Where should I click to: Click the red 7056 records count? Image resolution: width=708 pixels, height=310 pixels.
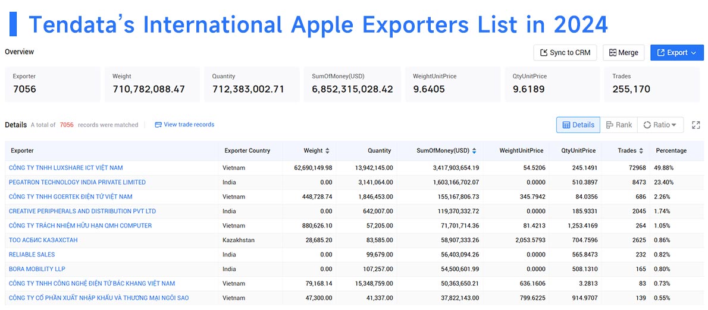tap(67, 125)
